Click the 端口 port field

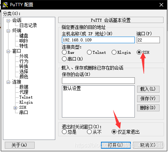tap(148, 40)
